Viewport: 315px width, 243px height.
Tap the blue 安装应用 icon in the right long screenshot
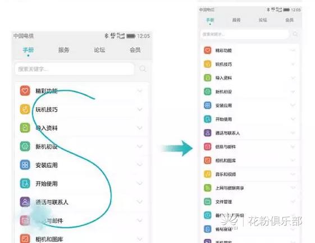[208, 106]
